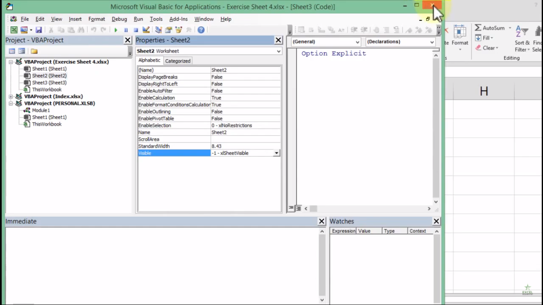
Task: Switch to Full Module View button below code pane
Action: [x=299, y=208]
